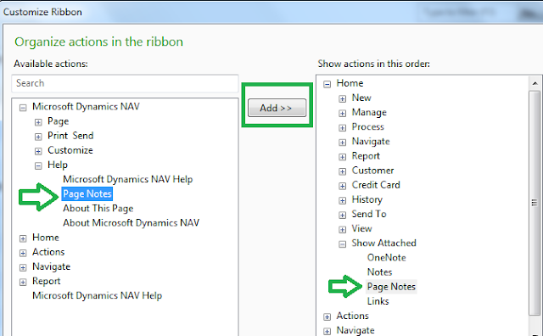Image resolution: width=543 pixels, height=336 pixels.
Task: Expand Navigate group under Home in ribbon order
Action: pos(342,143)
